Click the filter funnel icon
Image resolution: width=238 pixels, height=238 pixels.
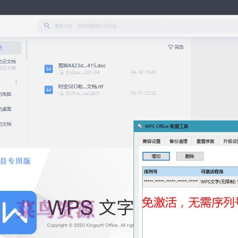pyautogui.click(x=170, y=47)
